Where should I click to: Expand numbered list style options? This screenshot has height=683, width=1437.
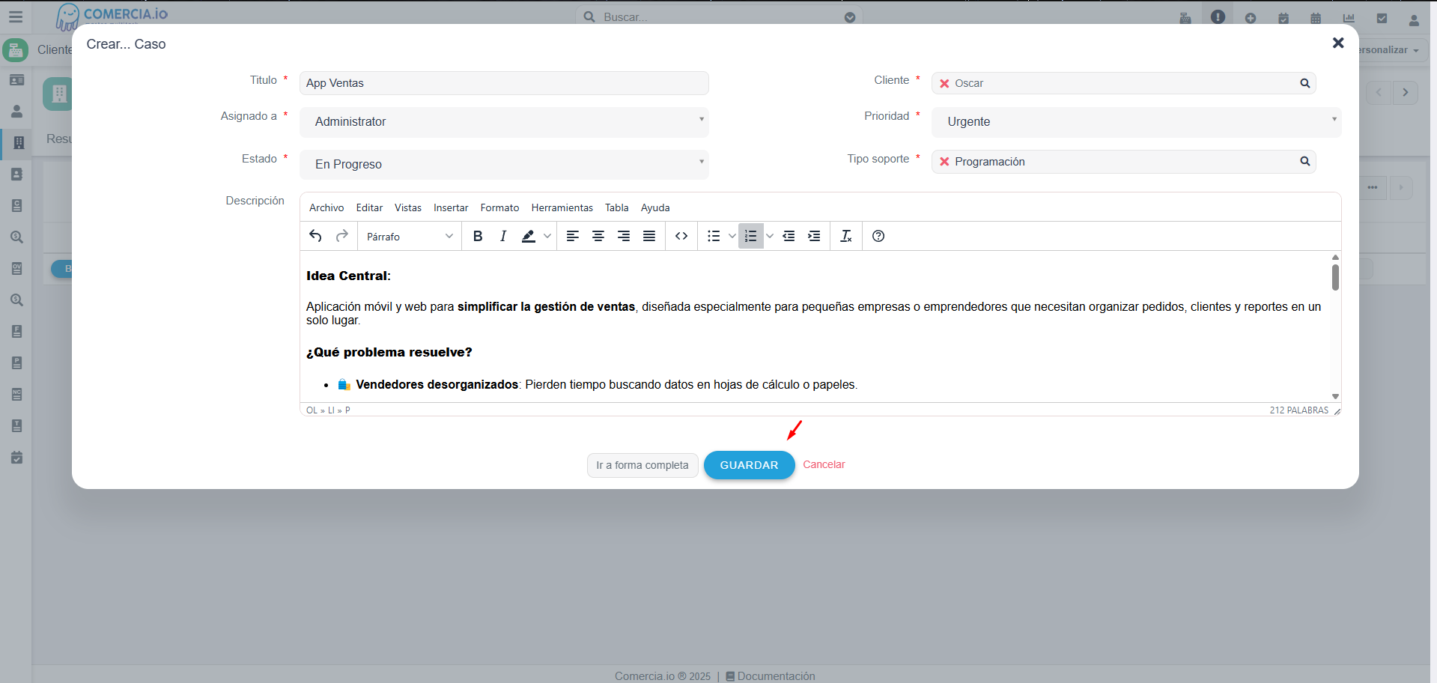pyautogui.click(x=769, y=236)
